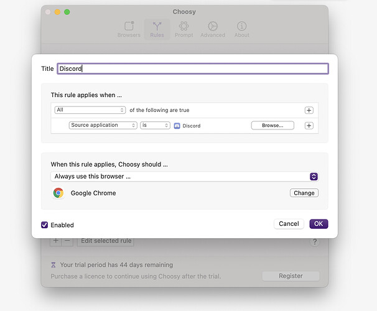Screen dimensions: 377x311
Task: Open the 'is' comparison dropdown
Action: tap(155, 126)
